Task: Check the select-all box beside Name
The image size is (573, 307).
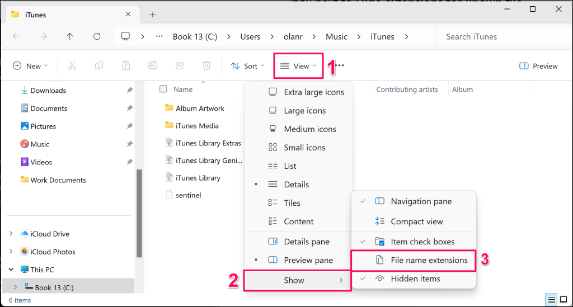Action: tap(163, 89)
